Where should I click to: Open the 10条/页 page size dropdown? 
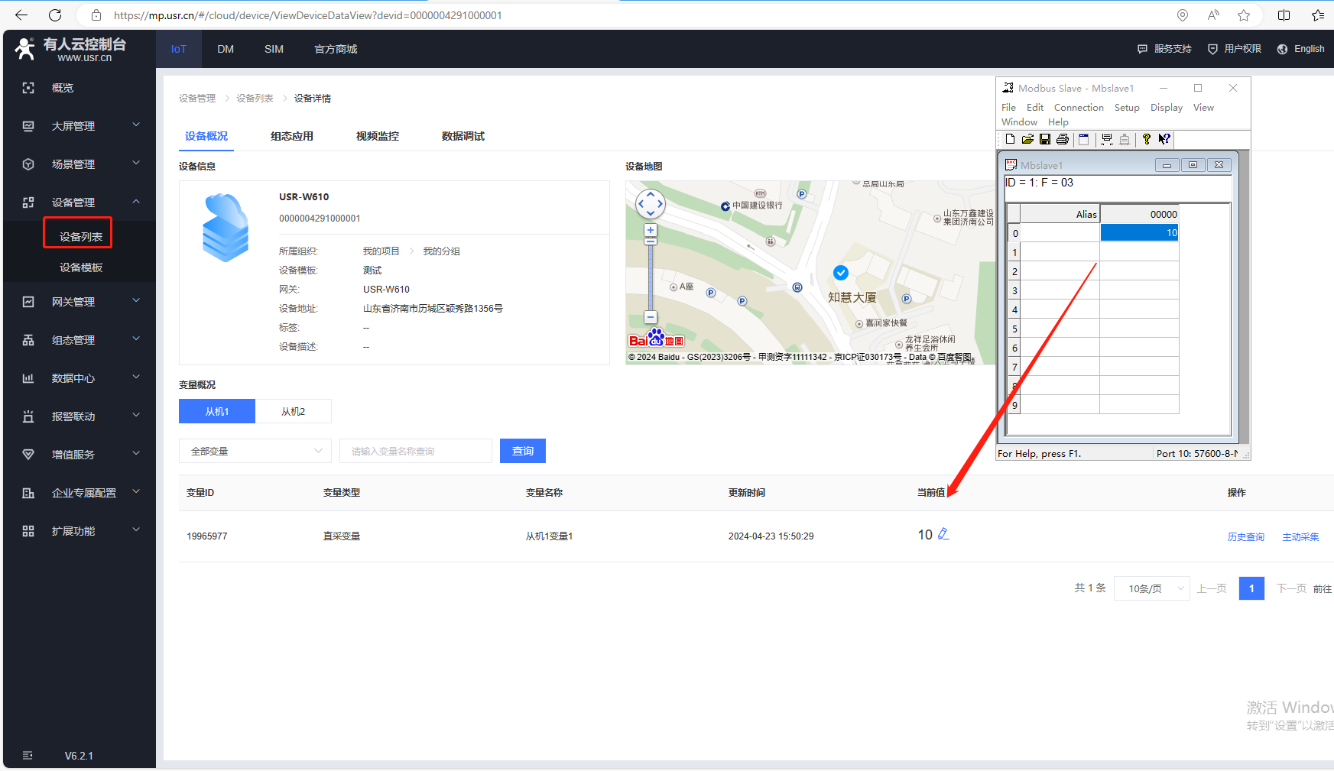(x=1152, y=588)
